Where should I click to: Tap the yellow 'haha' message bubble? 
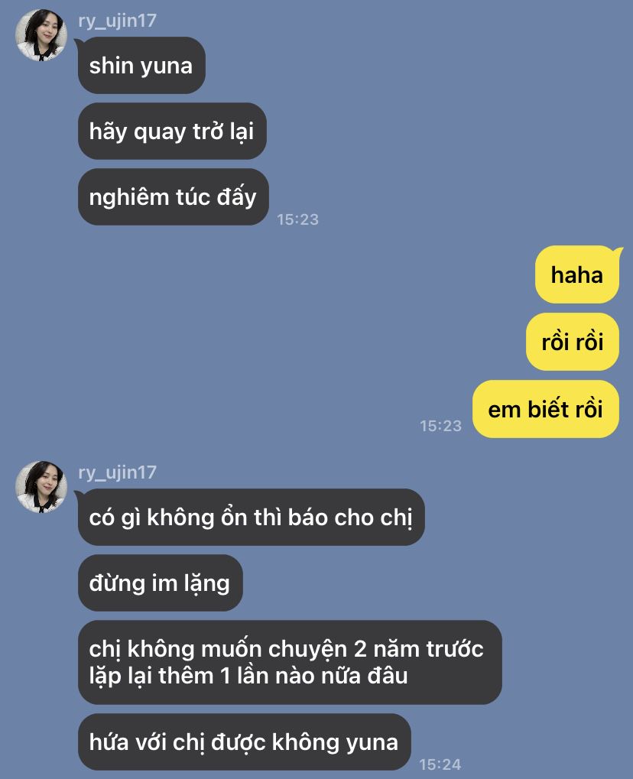click(577, 274)
